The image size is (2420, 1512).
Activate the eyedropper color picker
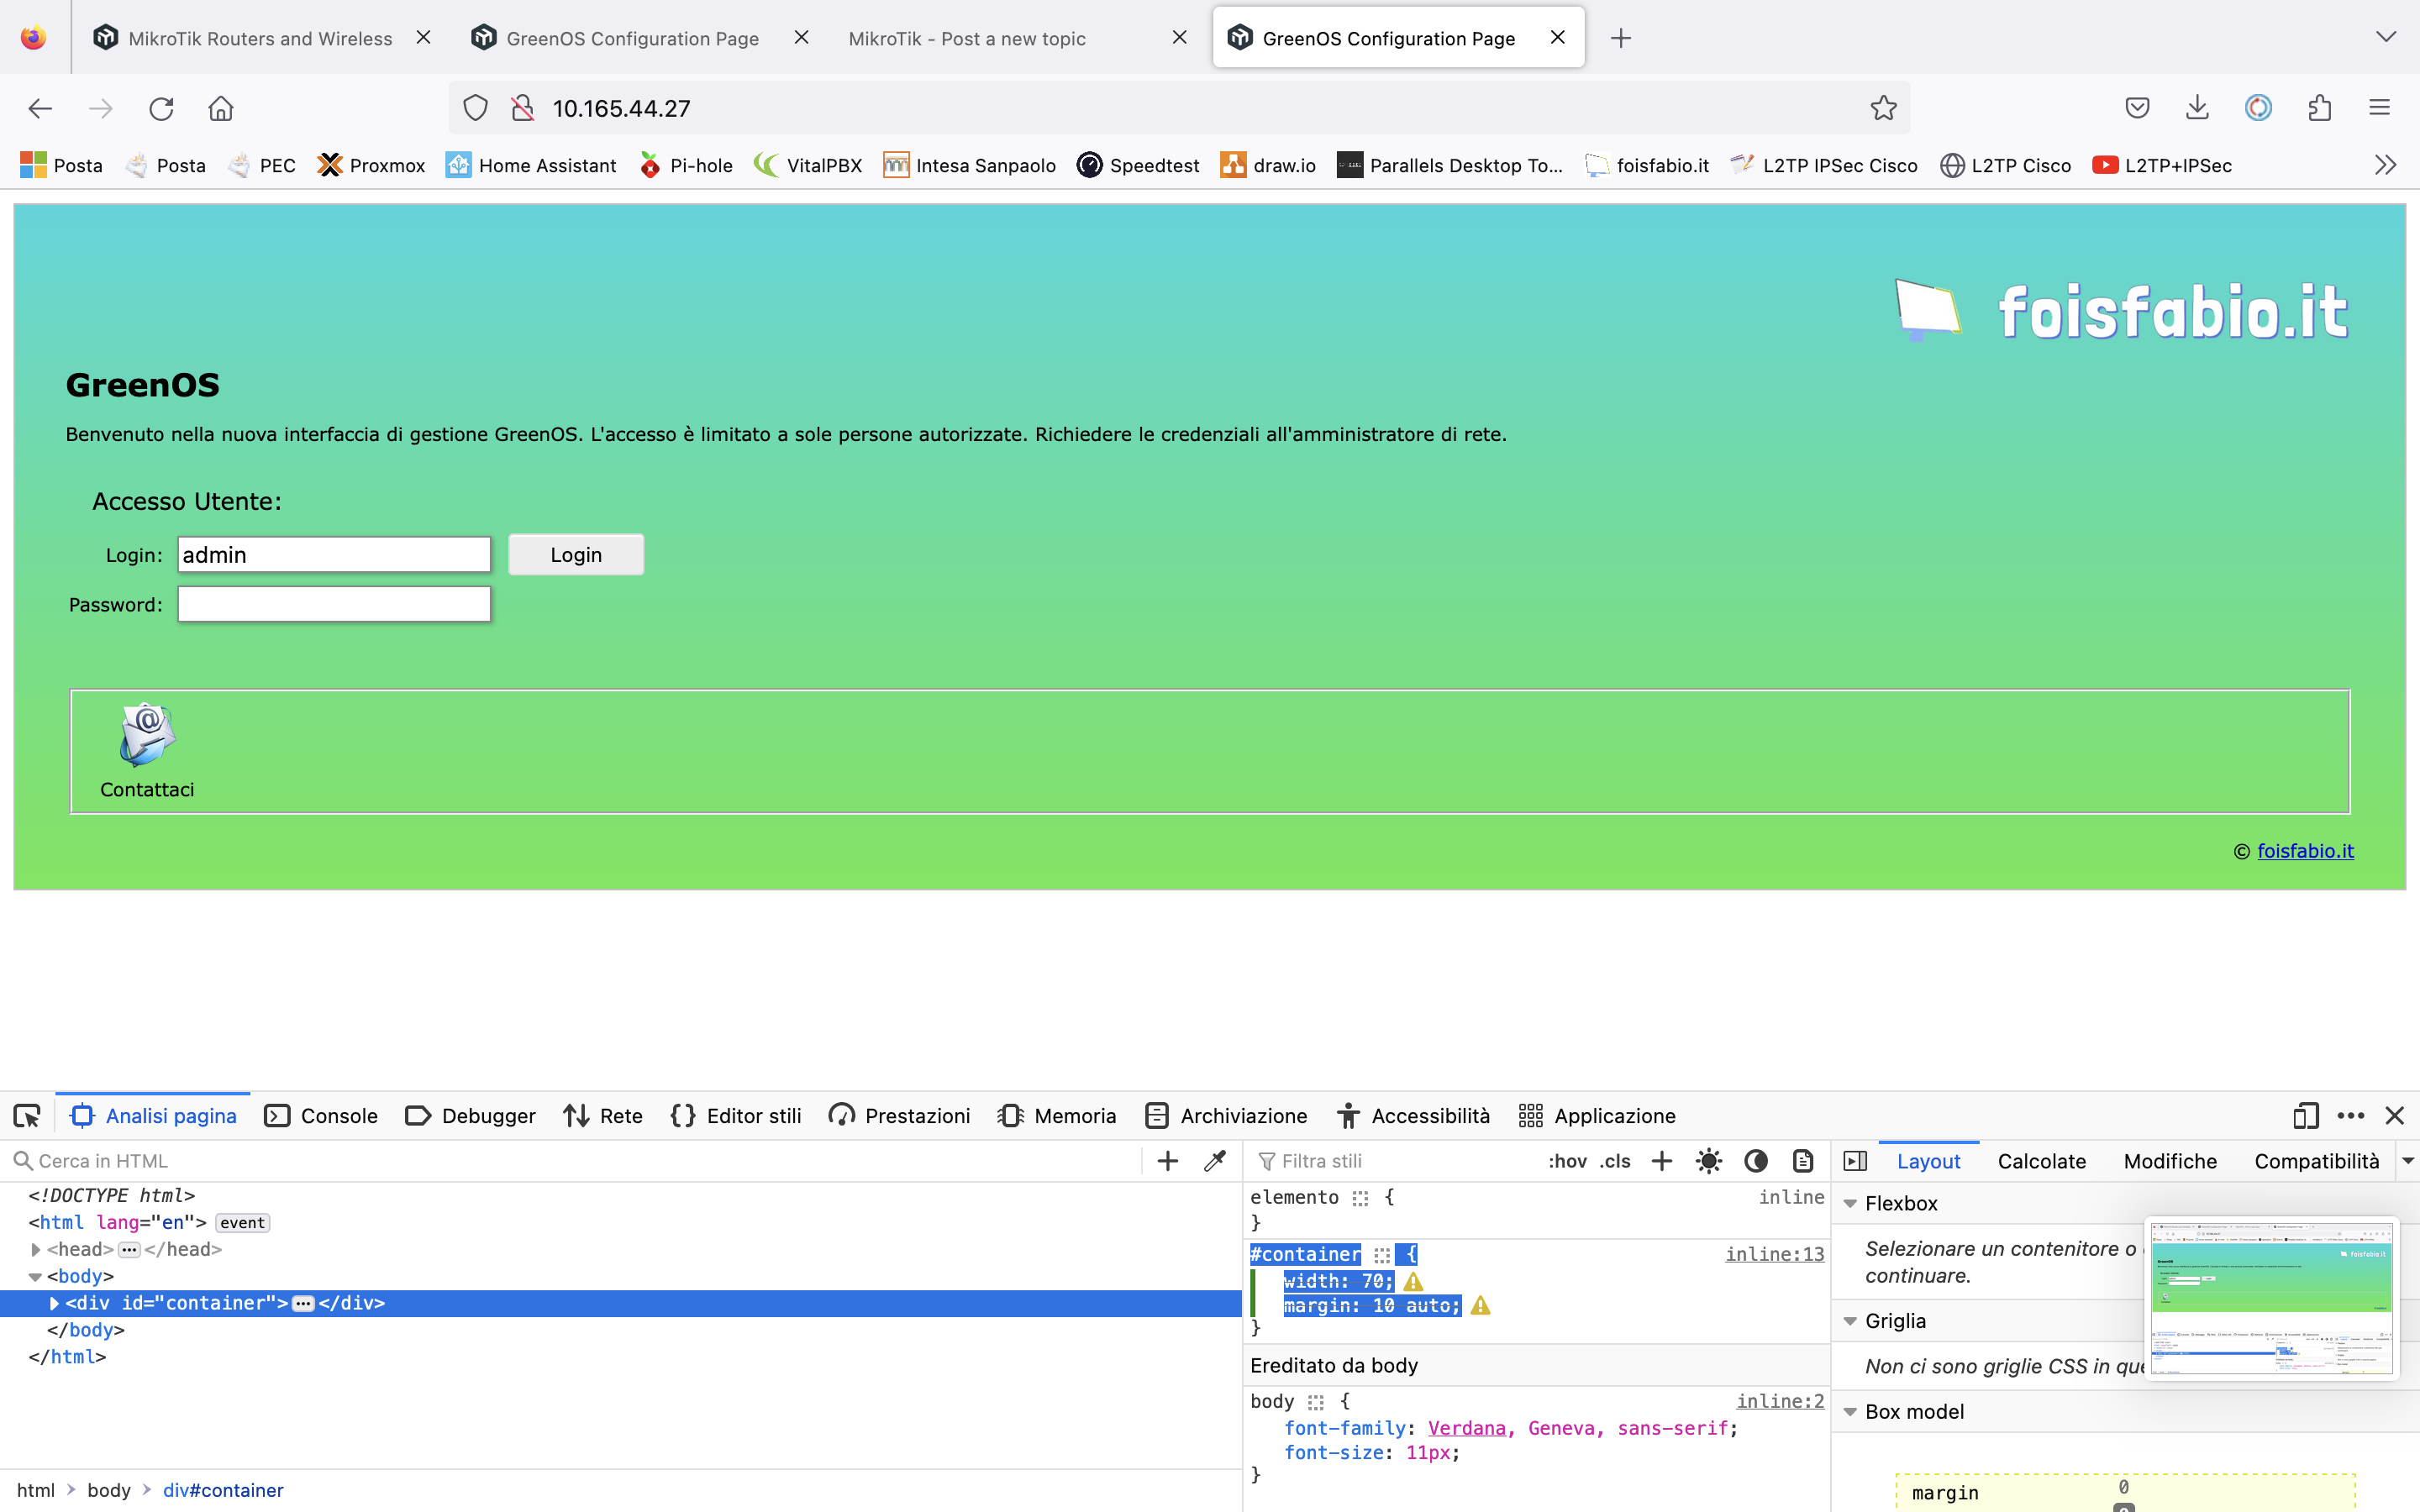tap(1213, 1160)
